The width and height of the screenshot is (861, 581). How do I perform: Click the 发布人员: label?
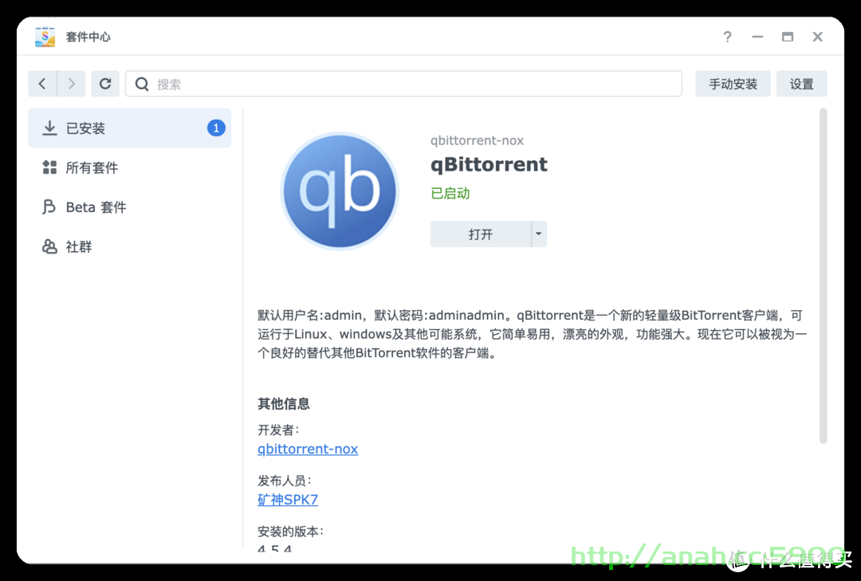pos(285,481)
